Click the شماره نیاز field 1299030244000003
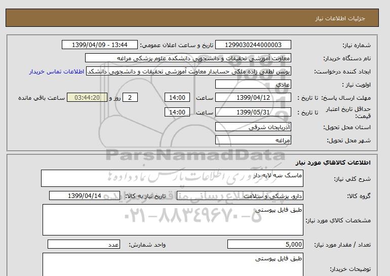390x276 pixels. click(253, 45)
